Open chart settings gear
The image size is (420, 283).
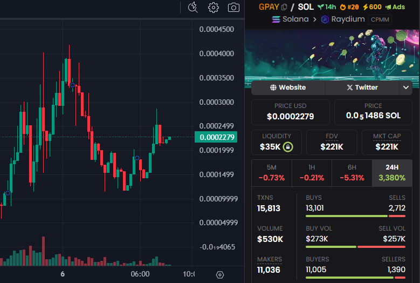point(213,8)
